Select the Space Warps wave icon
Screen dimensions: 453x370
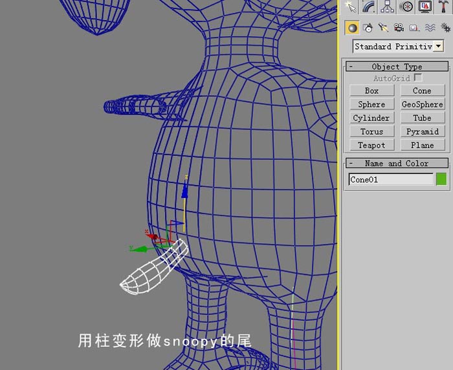pos(430,28)
